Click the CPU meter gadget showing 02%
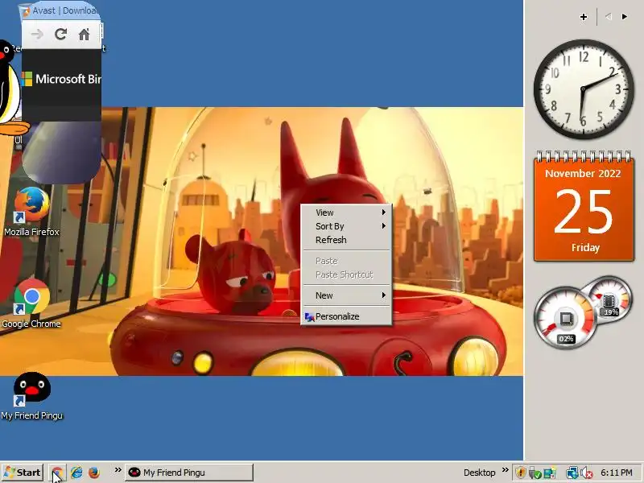Screen dimensions: 644x483 coord(565,318)
